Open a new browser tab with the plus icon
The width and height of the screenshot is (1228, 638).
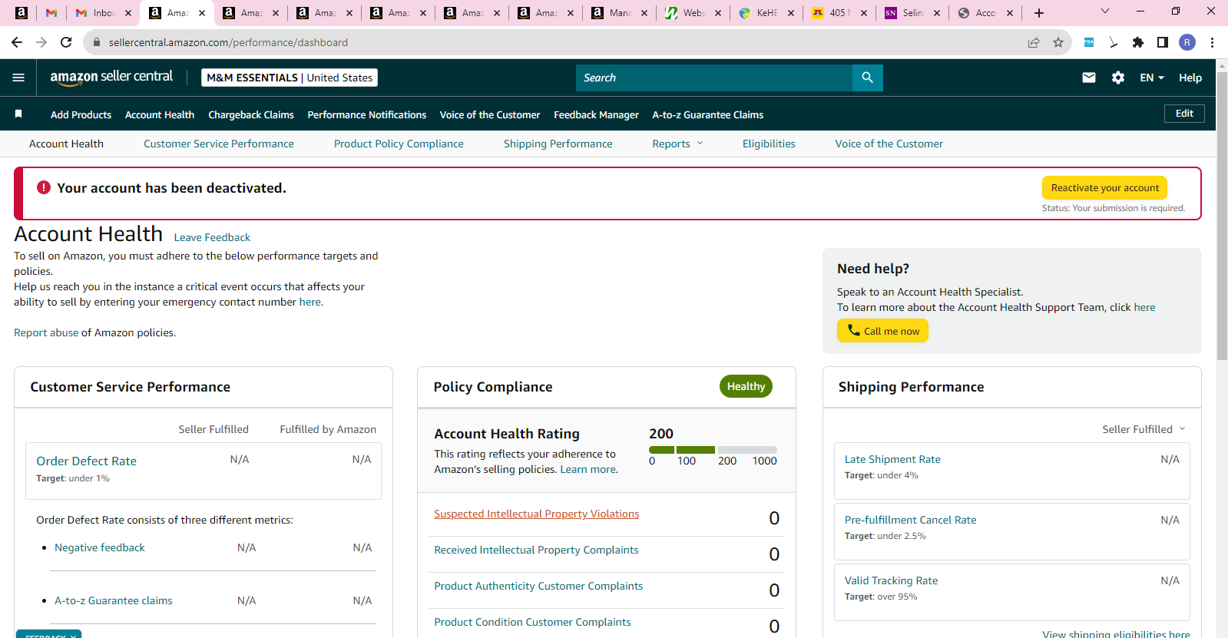pyautogui.click(x=1039, y=13)
